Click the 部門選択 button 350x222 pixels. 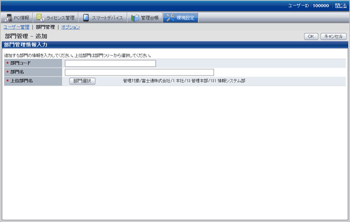pyautogui.click(x=82, y=81)
